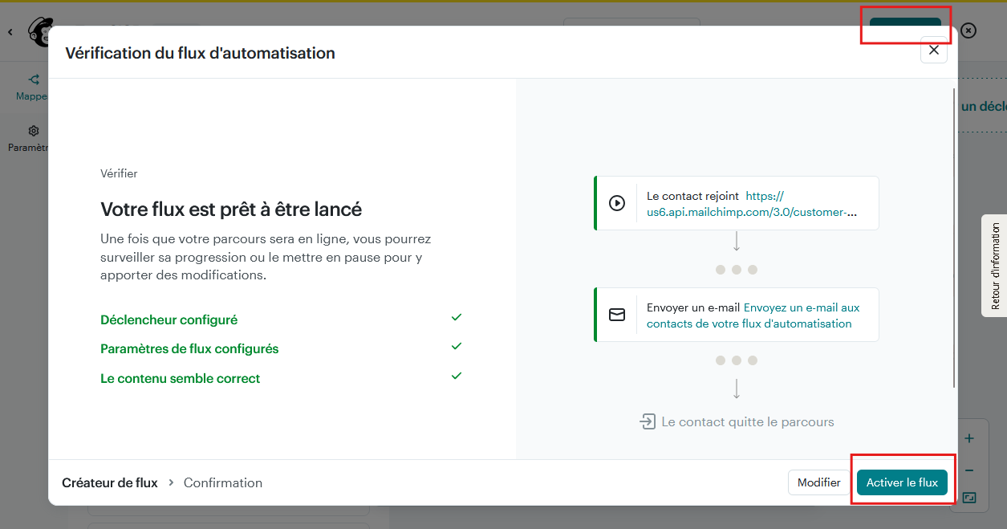Click the circled X icon in top bar

coord(968,31)
